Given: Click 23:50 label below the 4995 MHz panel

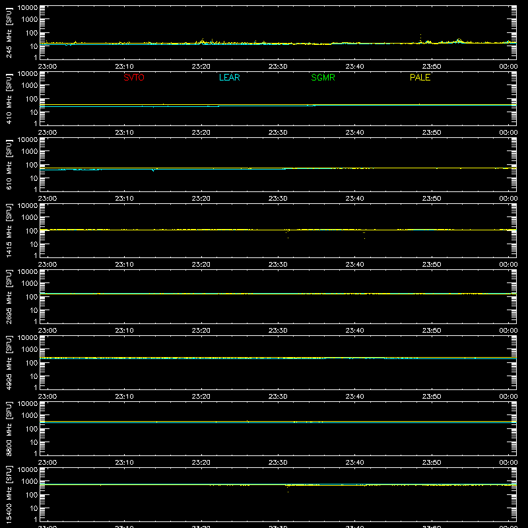Looking at the screenshot, I should coord(432,397).
